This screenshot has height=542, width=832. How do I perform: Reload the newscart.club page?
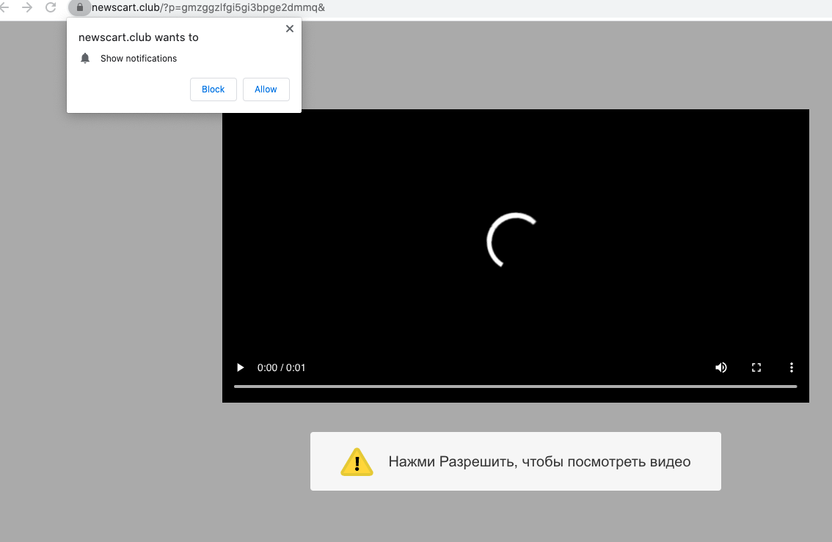point(51,7)
